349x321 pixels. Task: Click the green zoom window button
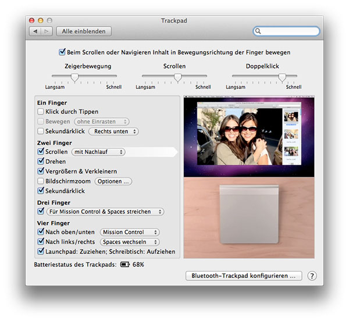[x=49, y=20]
